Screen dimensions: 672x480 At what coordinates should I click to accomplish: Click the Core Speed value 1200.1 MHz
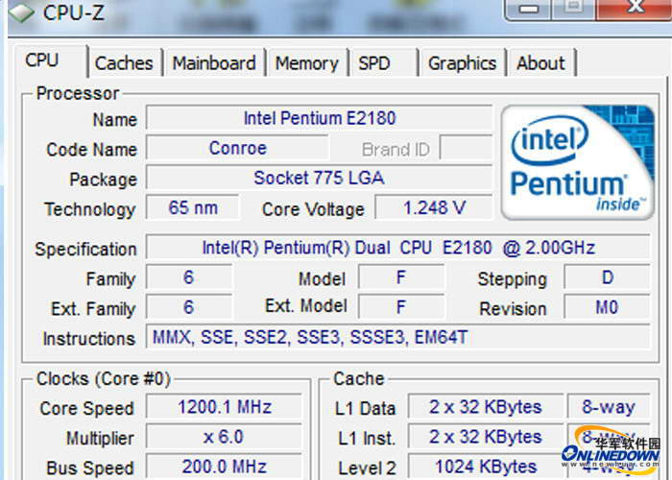point(224,407)
